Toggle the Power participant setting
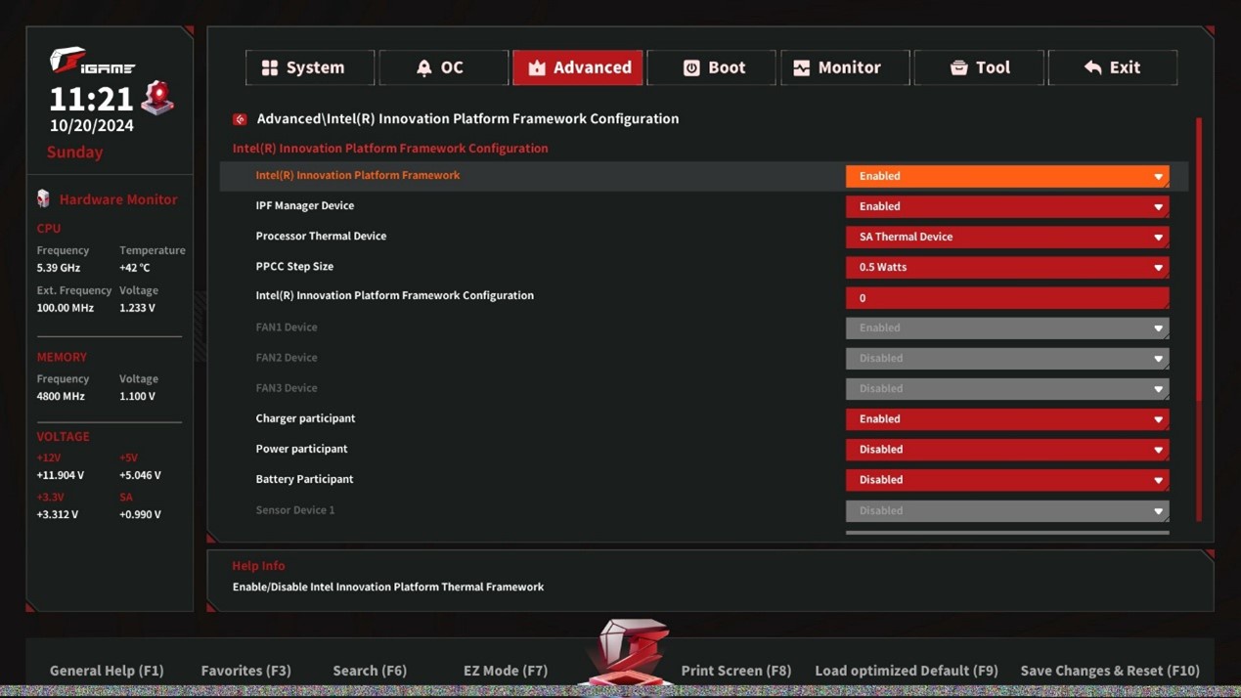This screenshot has width=1241, height=698. click(x=1006, y=450)
